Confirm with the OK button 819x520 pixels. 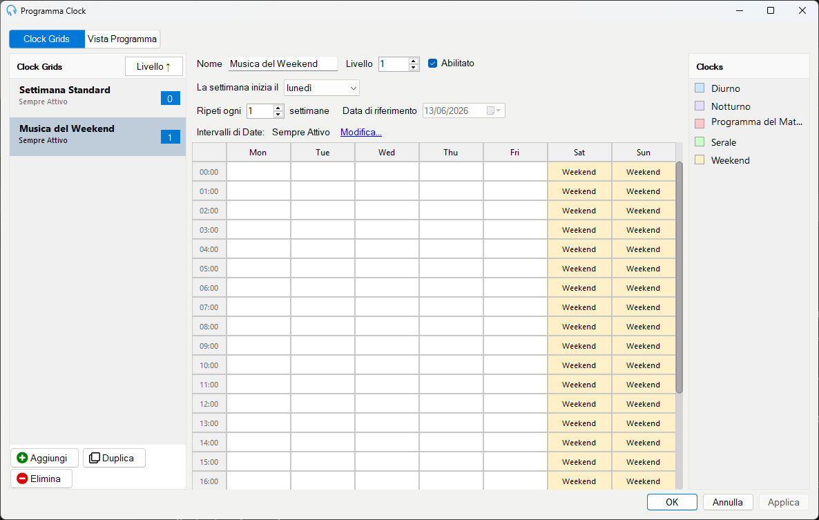pyautogui.click(x=672, y=502)
